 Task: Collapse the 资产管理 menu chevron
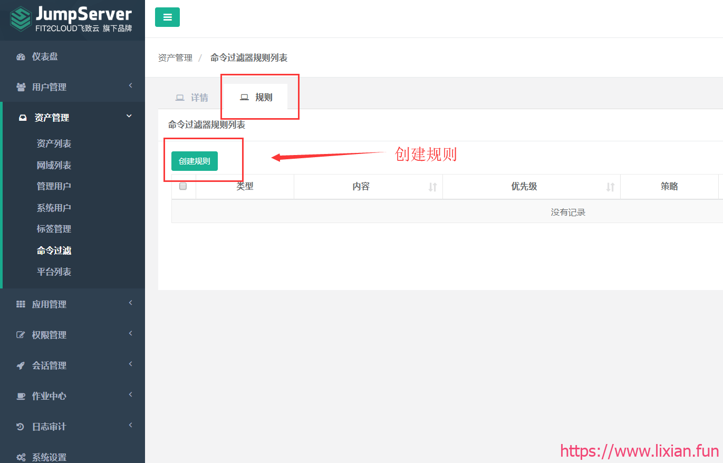pyautogui.click(x=129, y=116)
